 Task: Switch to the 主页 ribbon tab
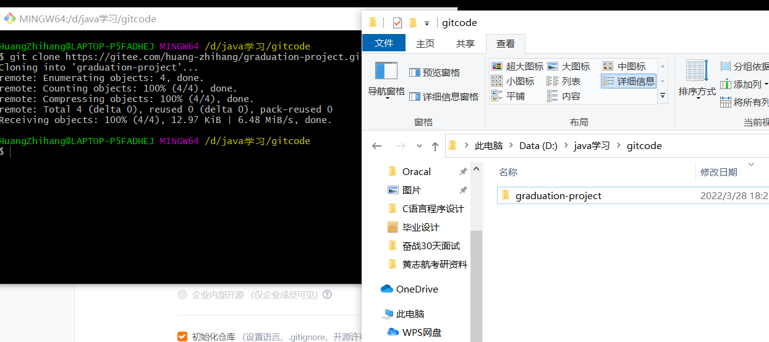click(425, 43)
